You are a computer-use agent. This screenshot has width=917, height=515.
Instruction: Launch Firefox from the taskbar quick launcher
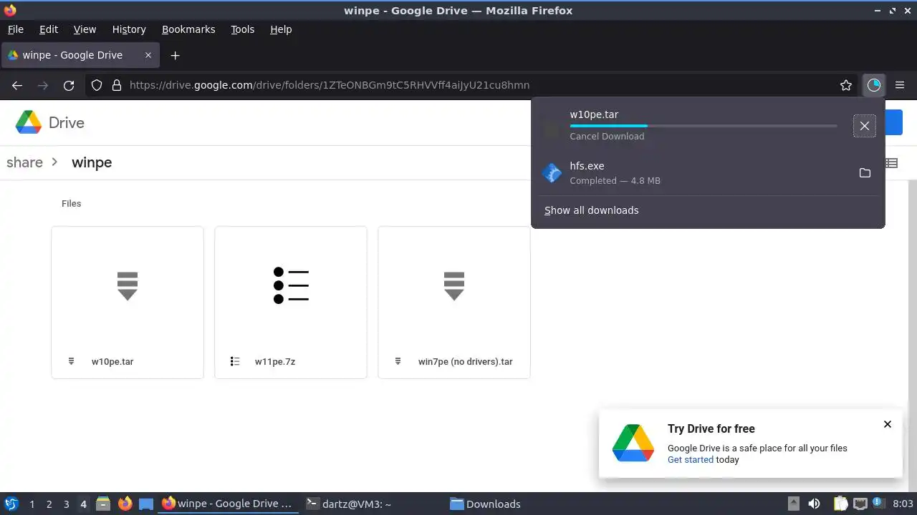[125, 504]
